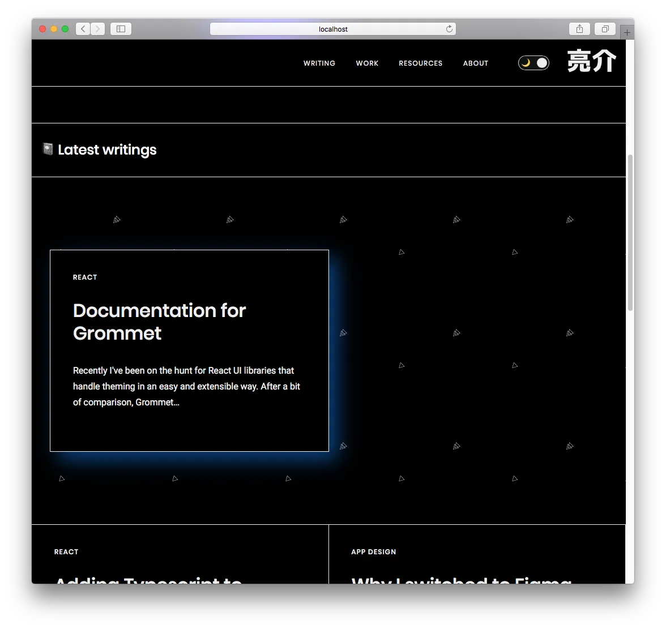
Task: Show all tabs using the tab overview icon
Action: (x=604, y=28)
